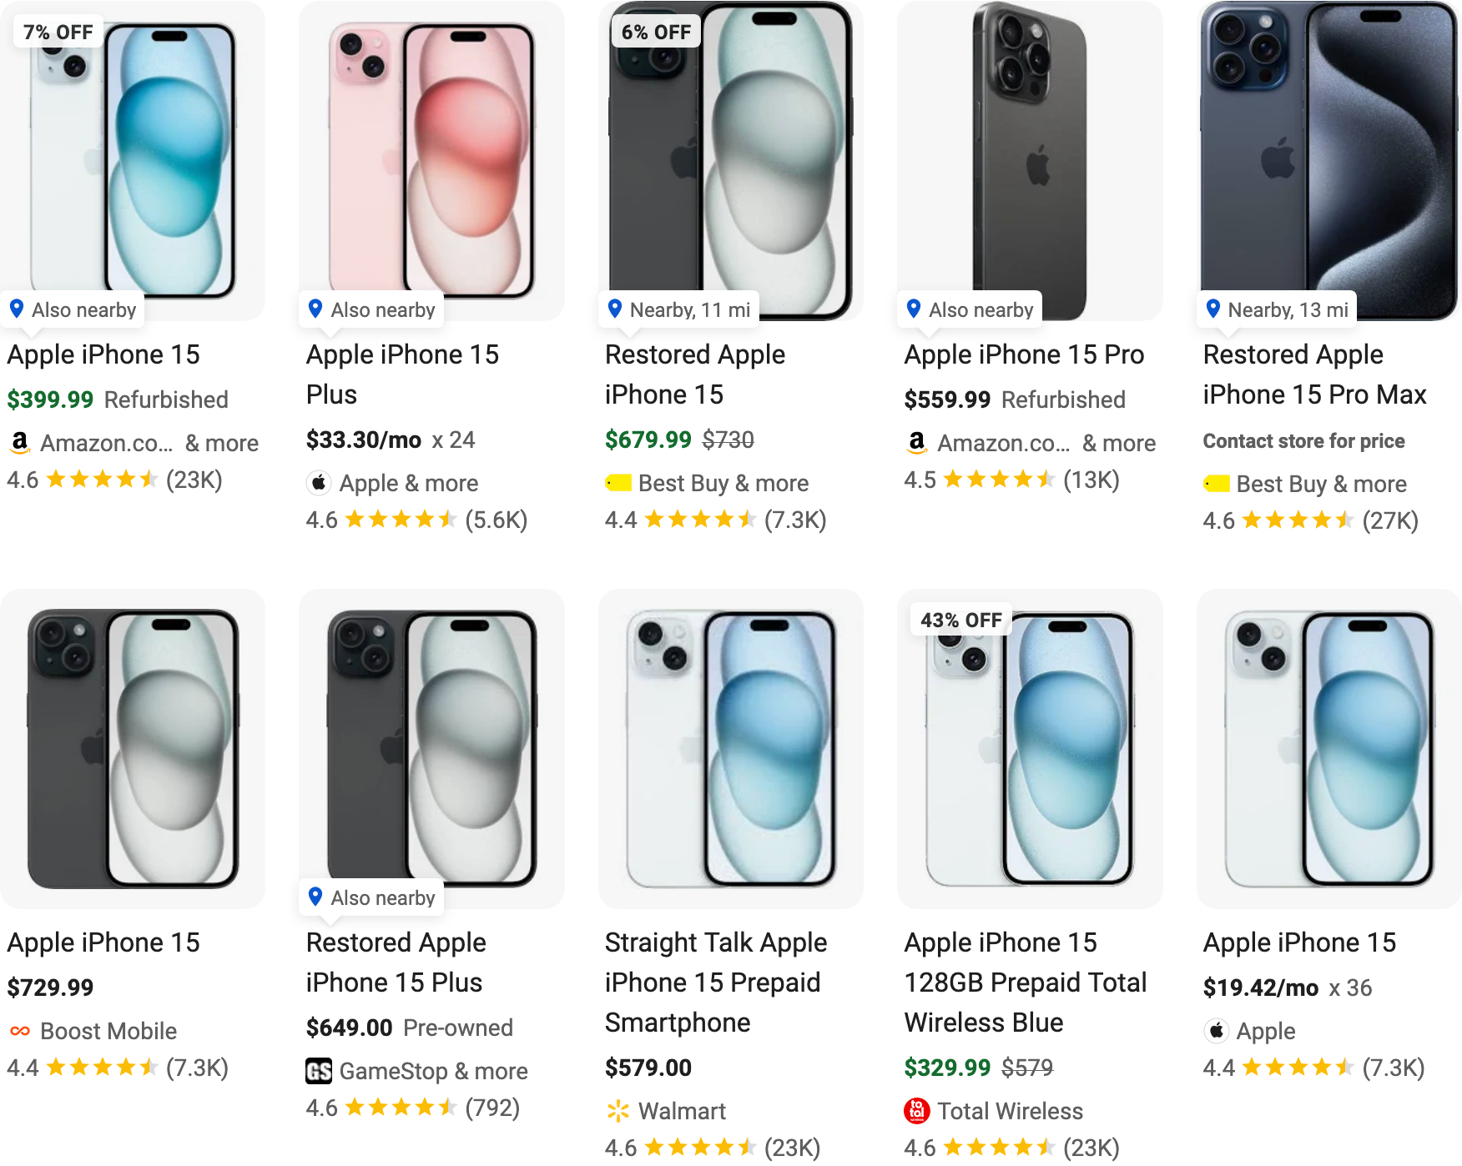Click star rating of the $729.99 Boost Mobile iPhone
This screenshot has height=1166, width=1462.
click(x=102, y=1068)
